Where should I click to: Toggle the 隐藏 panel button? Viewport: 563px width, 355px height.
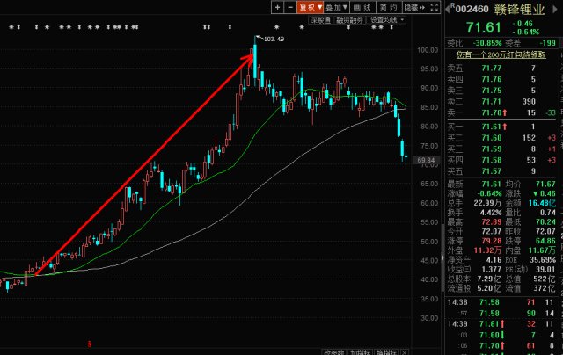pyautogui.click(x=413, y=6)
